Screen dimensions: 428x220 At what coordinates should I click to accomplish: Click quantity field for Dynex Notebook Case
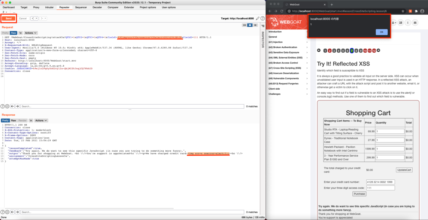[x=390, y=140]
